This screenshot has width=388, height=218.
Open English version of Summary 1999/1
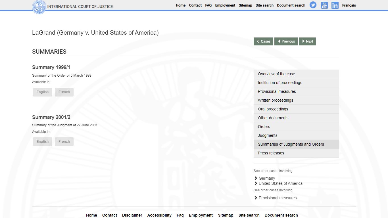[43, 92]
